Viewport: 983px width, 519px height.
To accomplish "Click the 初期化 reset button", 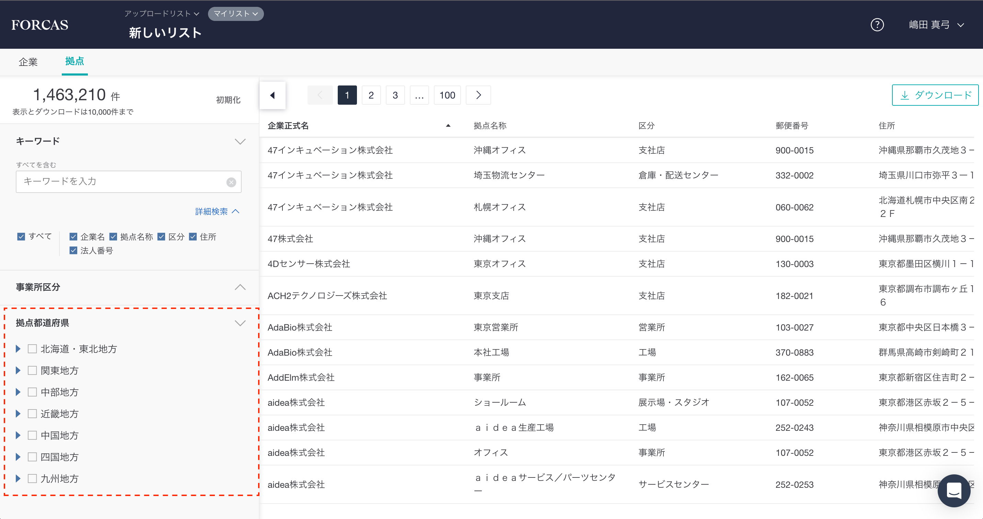I will tap(228, 100).
